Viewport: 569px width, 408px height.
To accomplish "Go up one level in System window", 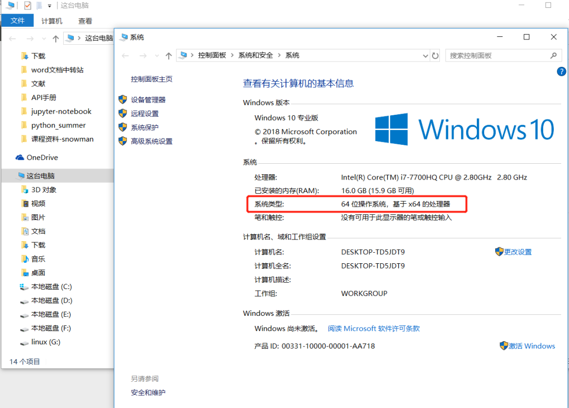I will pos(169,56).
